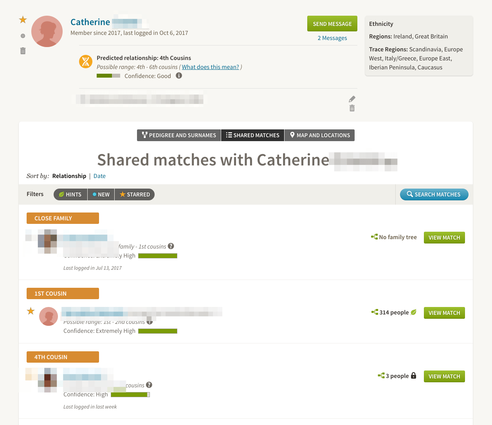Open confidence info icon beside 'Confidence: Good'
This screenshot has height=425, width=492.
pos(179,76)
